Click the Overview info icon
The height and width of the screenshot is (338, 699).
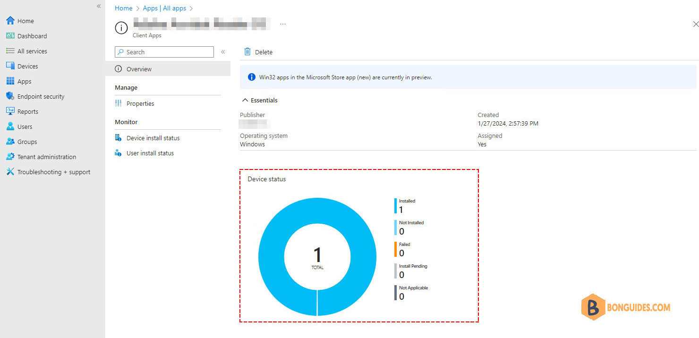119,69
